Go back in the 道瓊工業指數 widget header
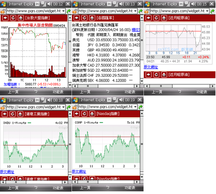216x194 pixels. pos(5,114)
